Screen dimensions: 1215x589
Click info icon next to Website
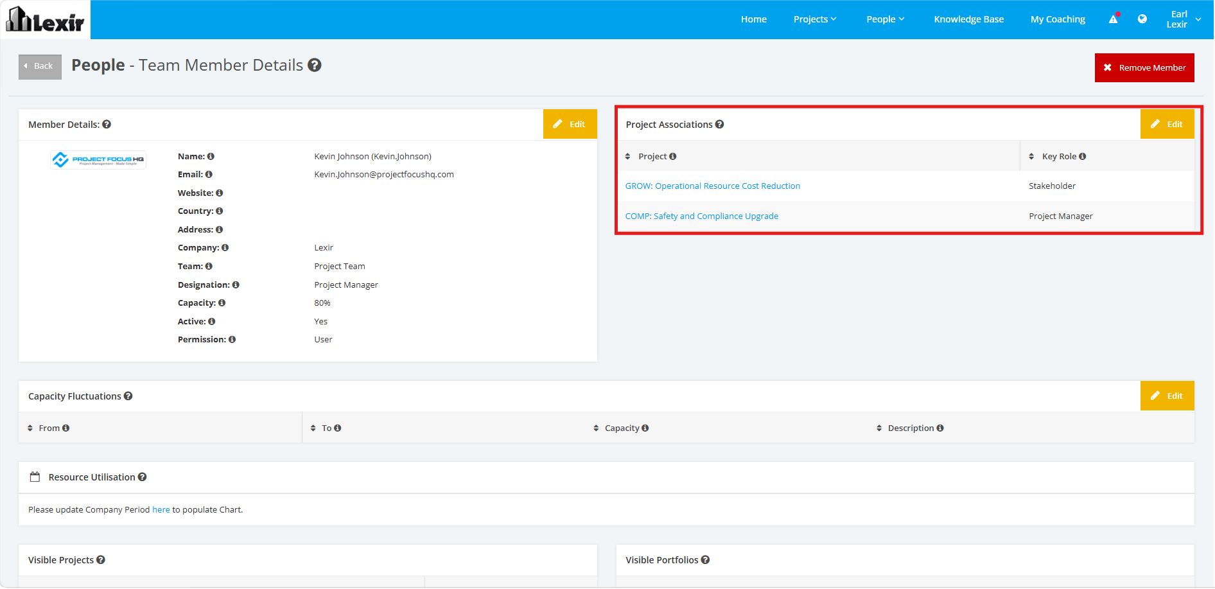click(x=220, y=193)
